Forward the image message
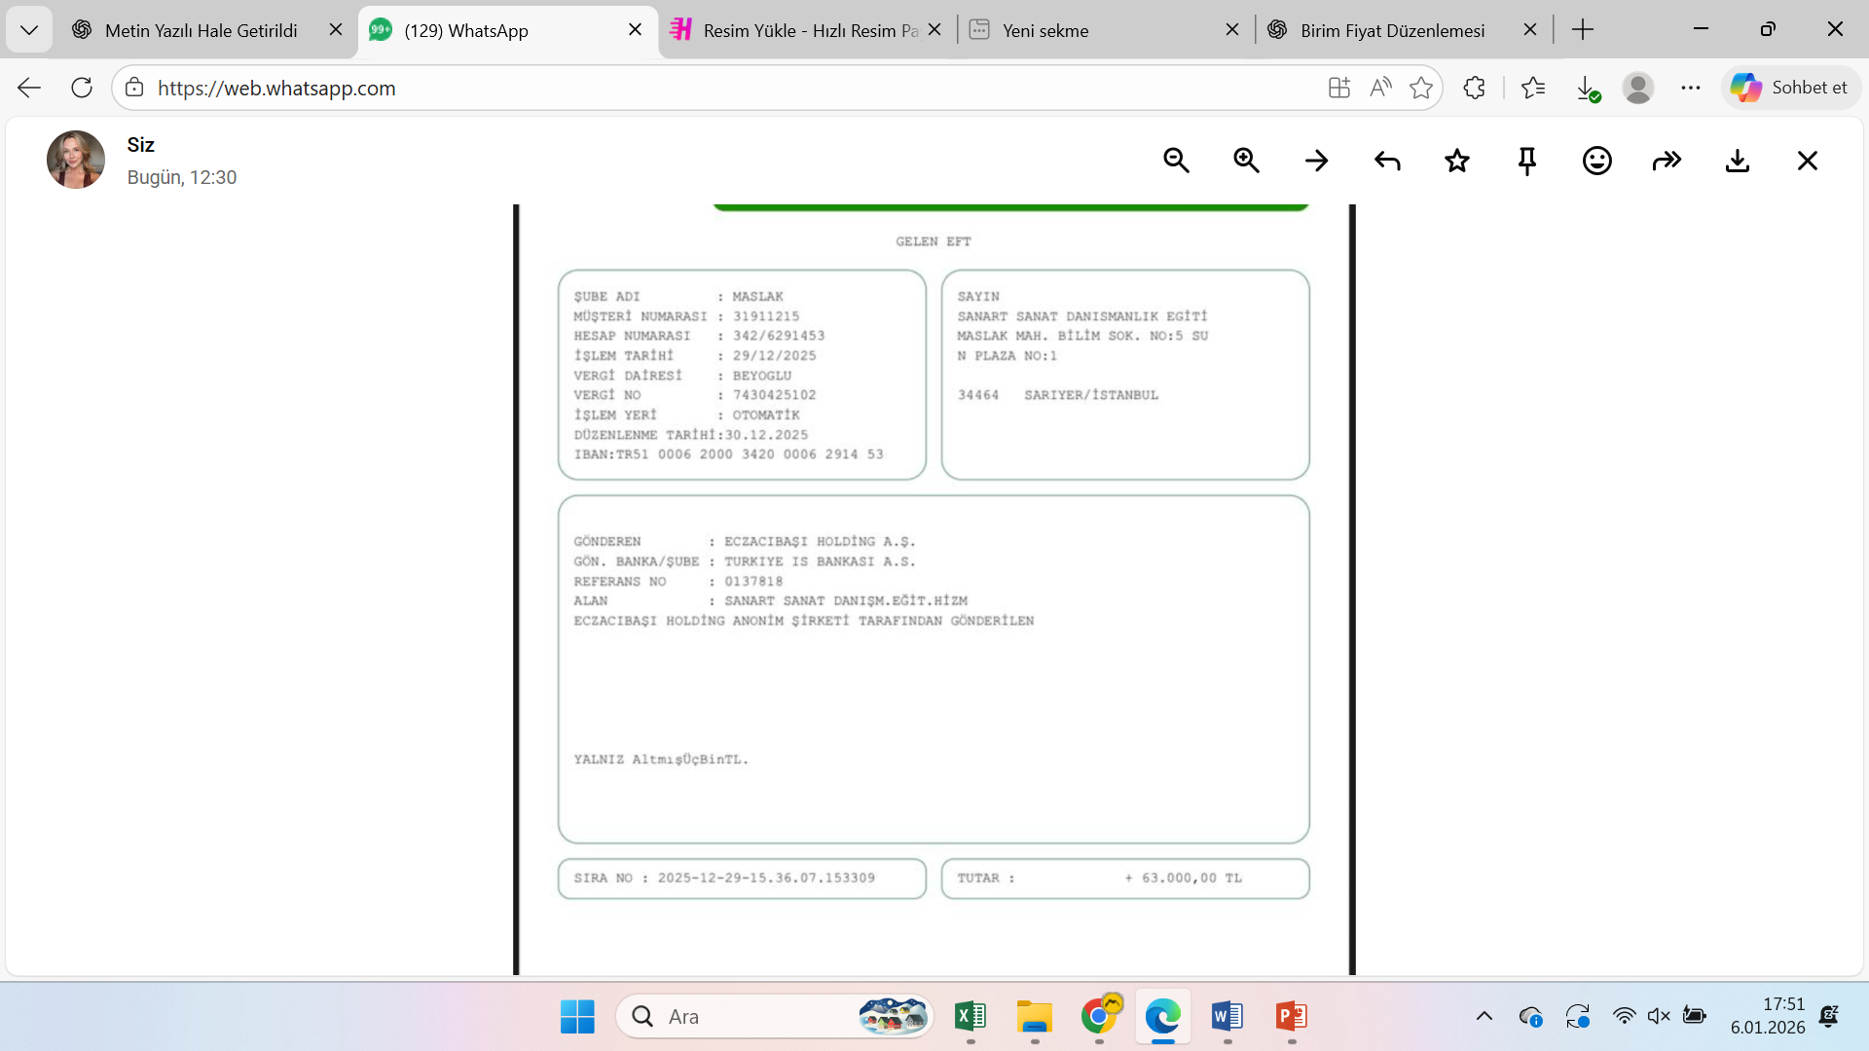Image resolution: width=1869 pixels, height=1051 pixels. point(1667,161)
